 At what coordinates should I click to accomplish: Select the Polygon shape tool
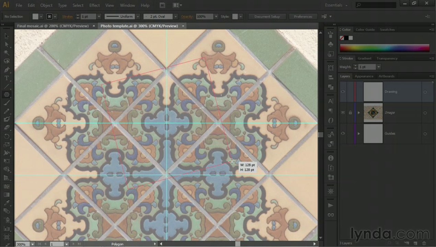click(7, 94)
